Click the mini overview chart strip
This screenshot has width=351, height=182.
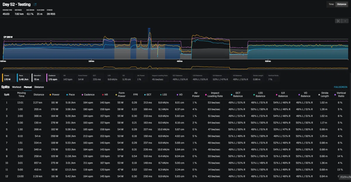[175, 67]
